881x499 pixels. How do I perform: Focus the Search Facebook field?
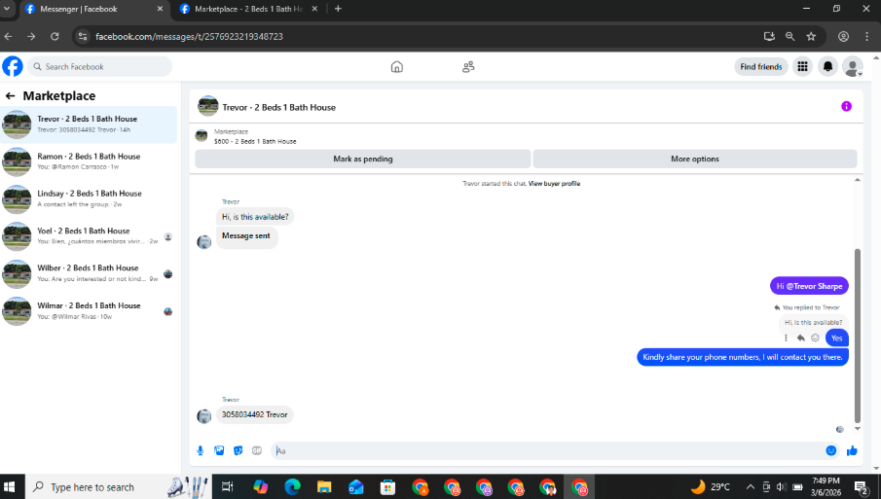pos(100,66)
